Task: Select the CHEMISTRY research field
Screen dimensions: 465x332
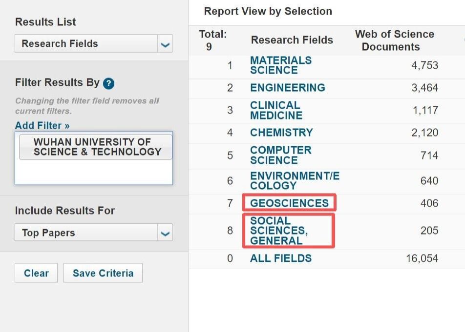Action: pos(281,133)
